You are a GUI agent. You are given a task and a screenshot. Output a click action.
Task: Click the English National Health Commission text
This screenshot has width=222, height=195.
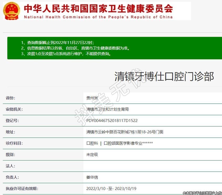click(x=98, y=17)
